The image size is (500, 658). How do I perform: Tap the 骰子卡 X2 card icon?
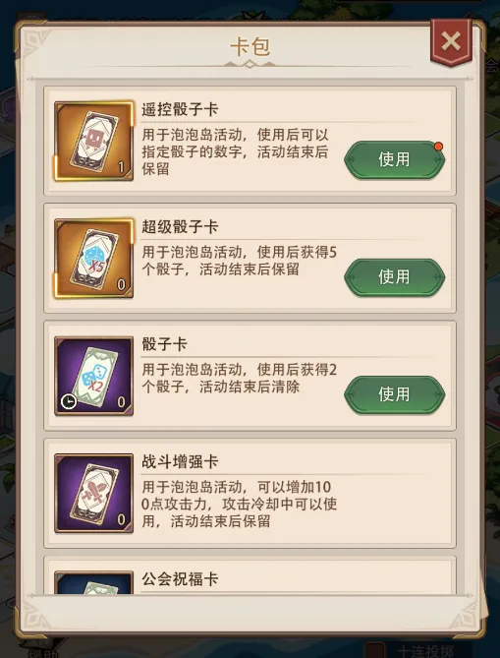(93, 376)
